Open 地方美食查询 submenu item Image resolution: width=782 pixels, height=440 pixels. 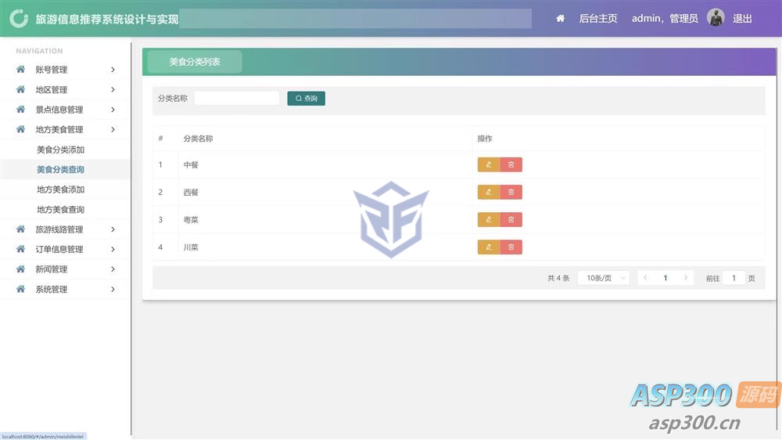click(60, 210)
